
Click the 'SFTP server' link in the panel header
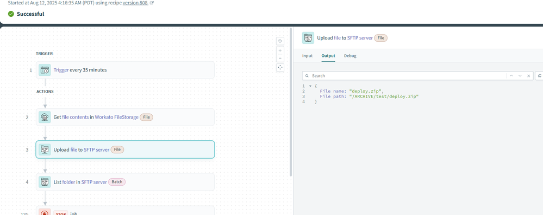[360, 38]
